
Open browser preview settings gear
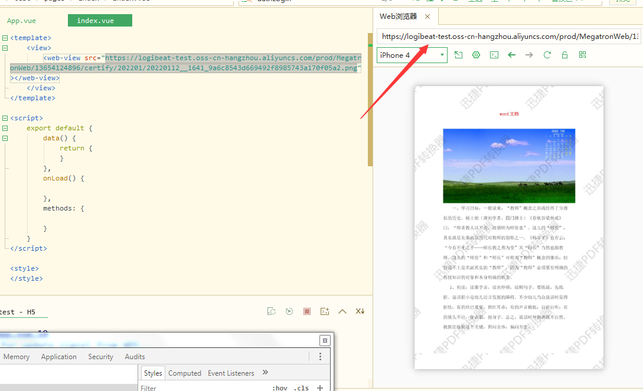476,55
